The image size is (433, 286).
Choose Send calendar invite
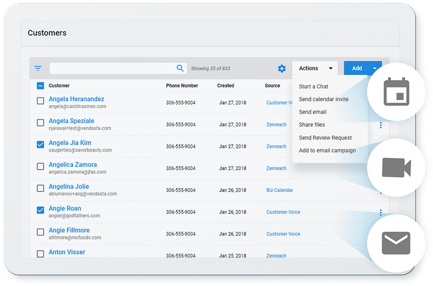pyautogui.click(x=324, y=99)
